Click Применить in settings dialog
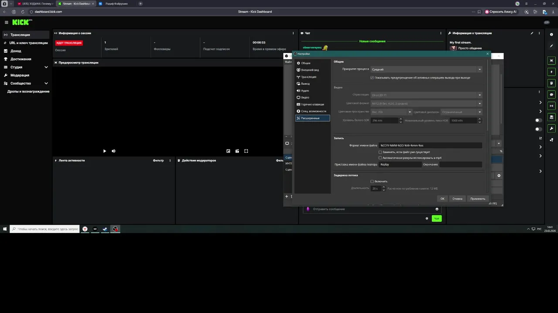Screen dimensions: 558x313 [x=478, y=199]
